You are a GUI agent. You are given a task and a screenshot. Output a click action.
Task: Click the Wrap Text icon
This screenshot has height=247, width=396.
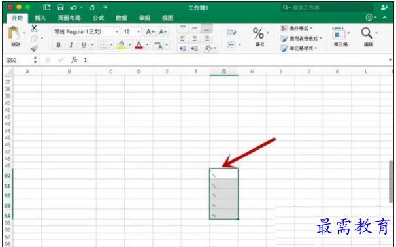pyautogui.click(x=231, y=32)
